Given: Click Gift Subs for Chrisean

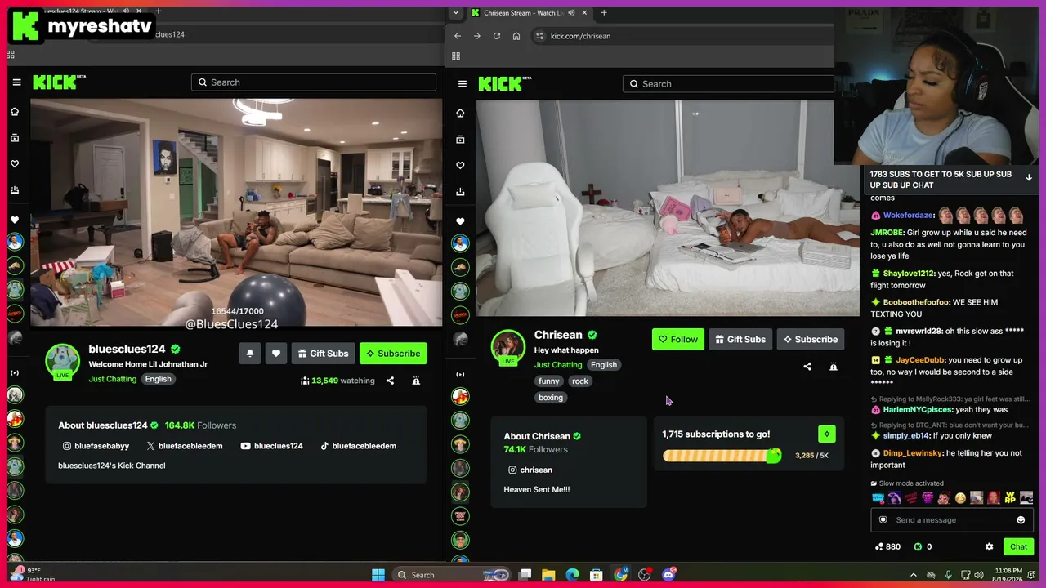Looking at the screenshot, I should [740, 340].
